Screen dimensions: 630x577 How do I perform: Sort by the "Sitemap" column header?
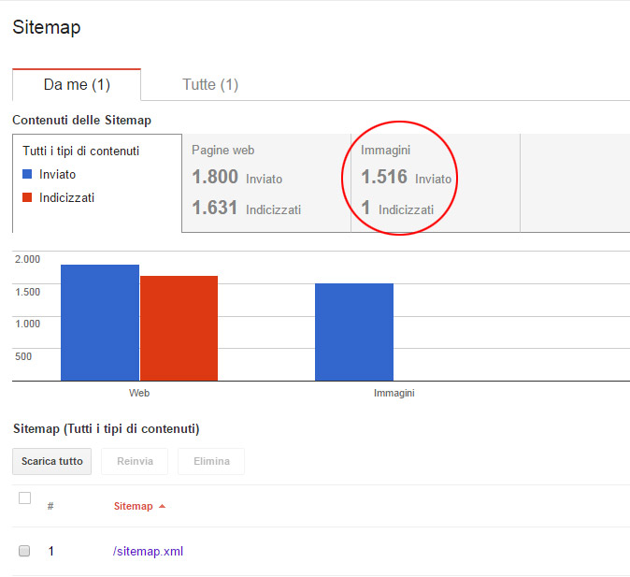139,506
